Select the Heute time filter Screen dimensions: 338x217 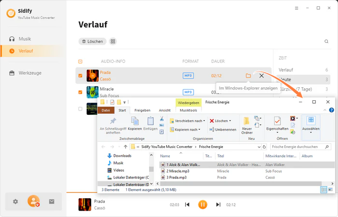[303, 80]
